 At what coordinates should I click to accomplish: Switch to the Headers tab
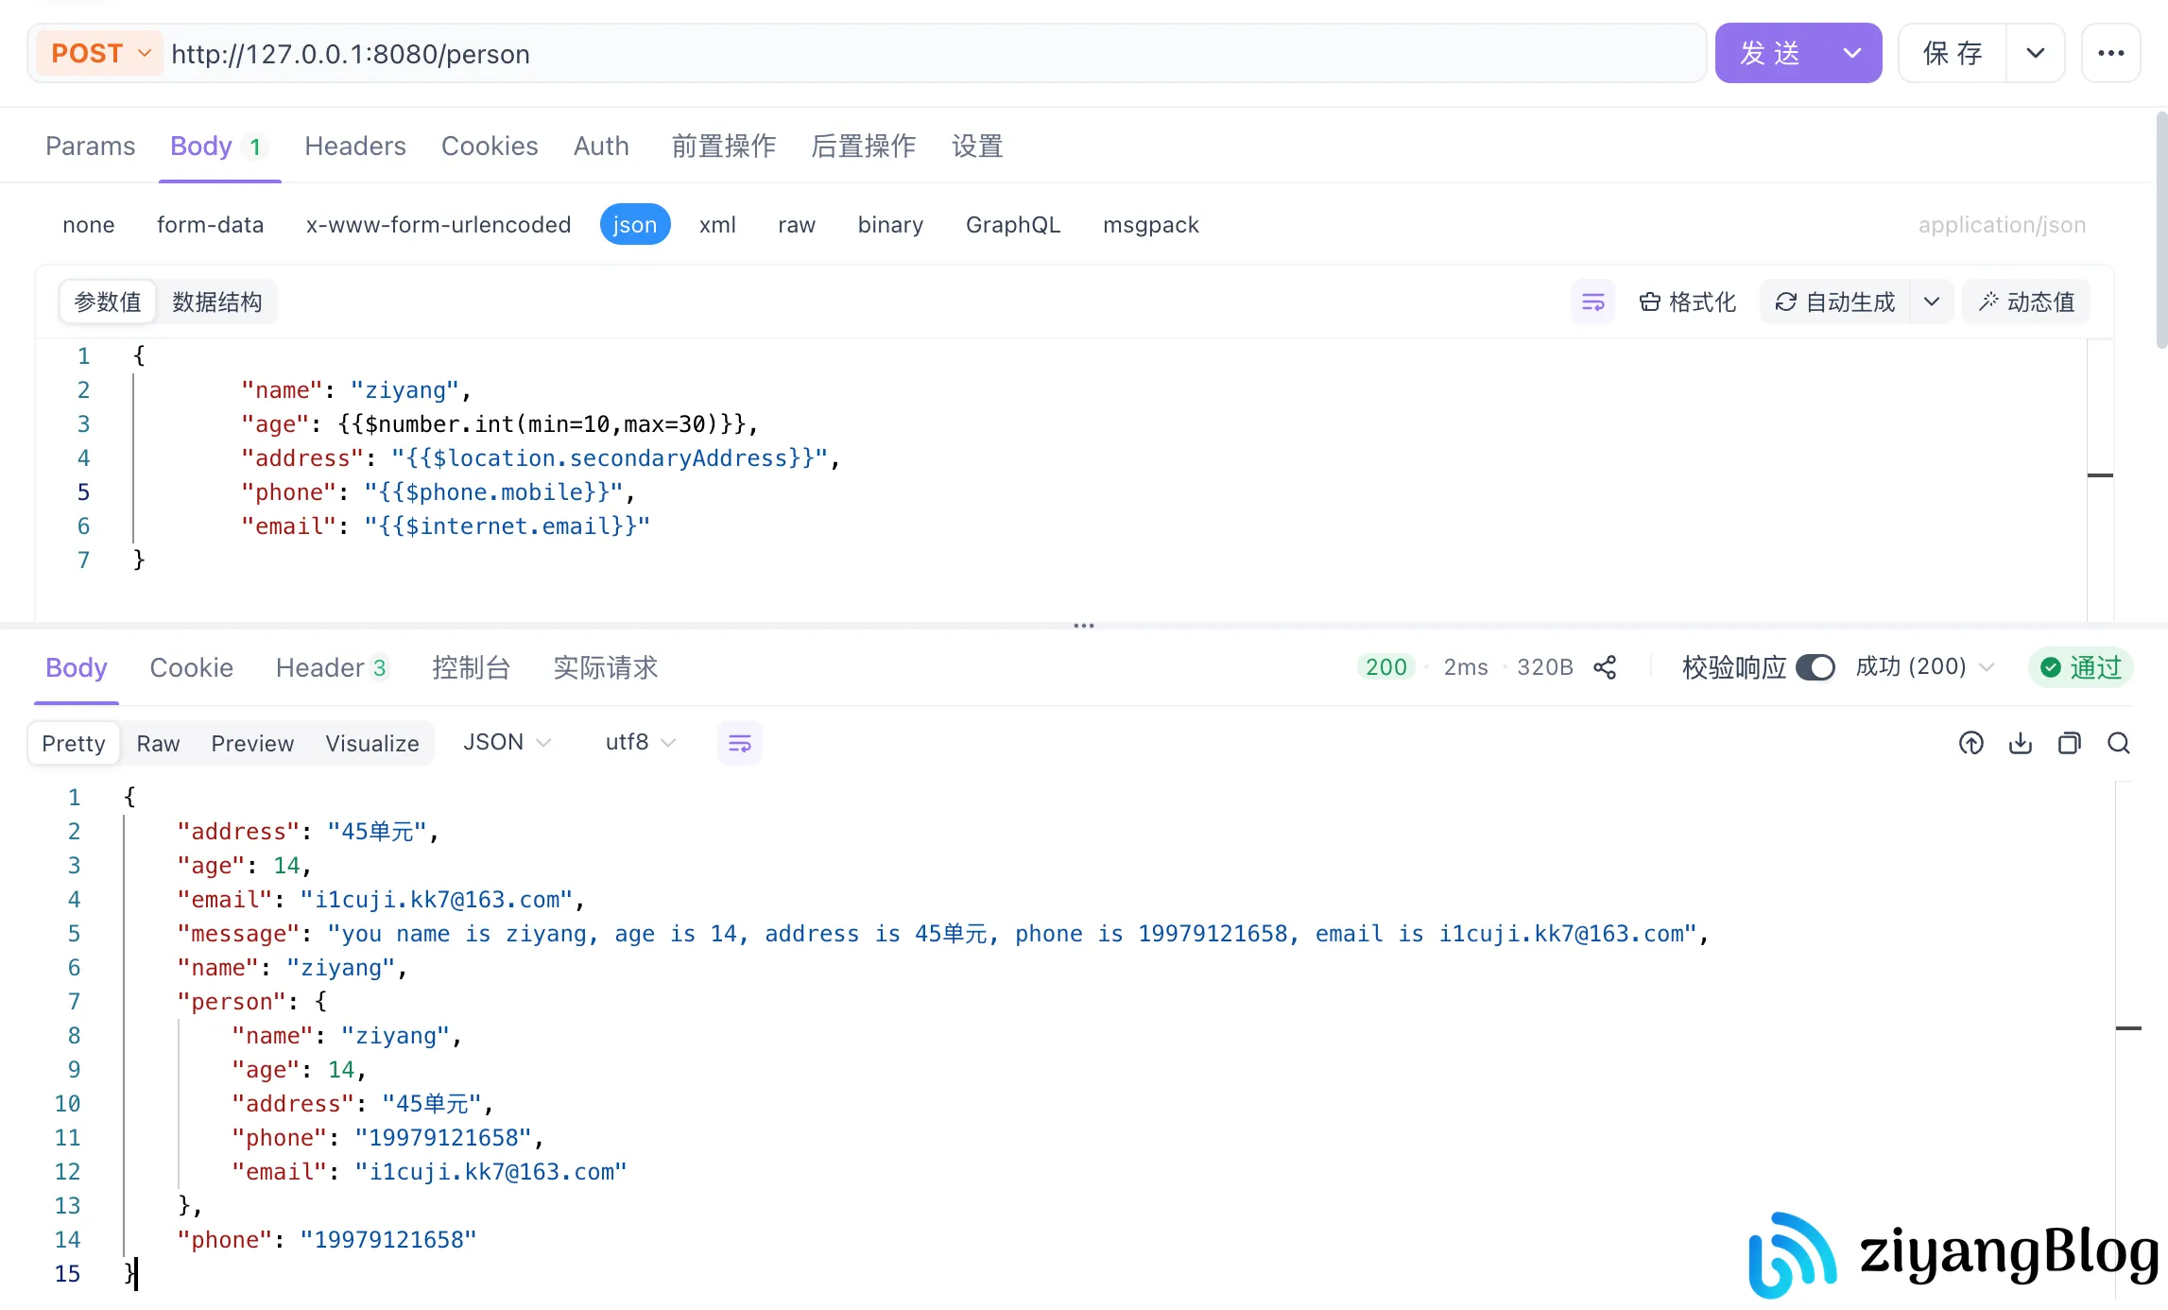pyautogui.click(x=355, y=147)
